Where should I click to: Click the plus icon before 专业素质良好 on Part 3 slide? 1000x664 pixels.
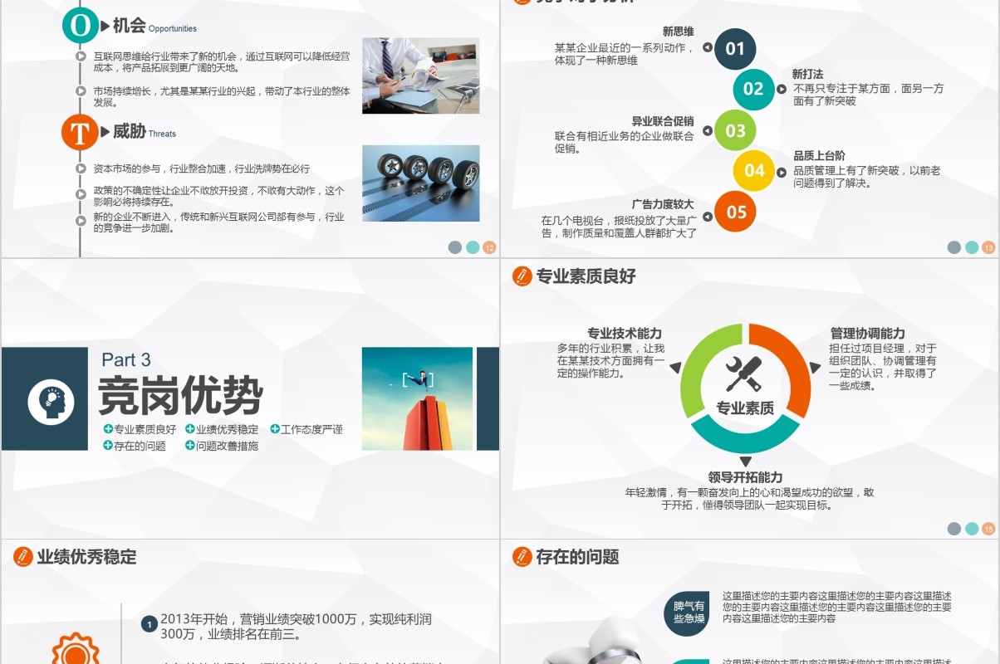click(108, 429)
